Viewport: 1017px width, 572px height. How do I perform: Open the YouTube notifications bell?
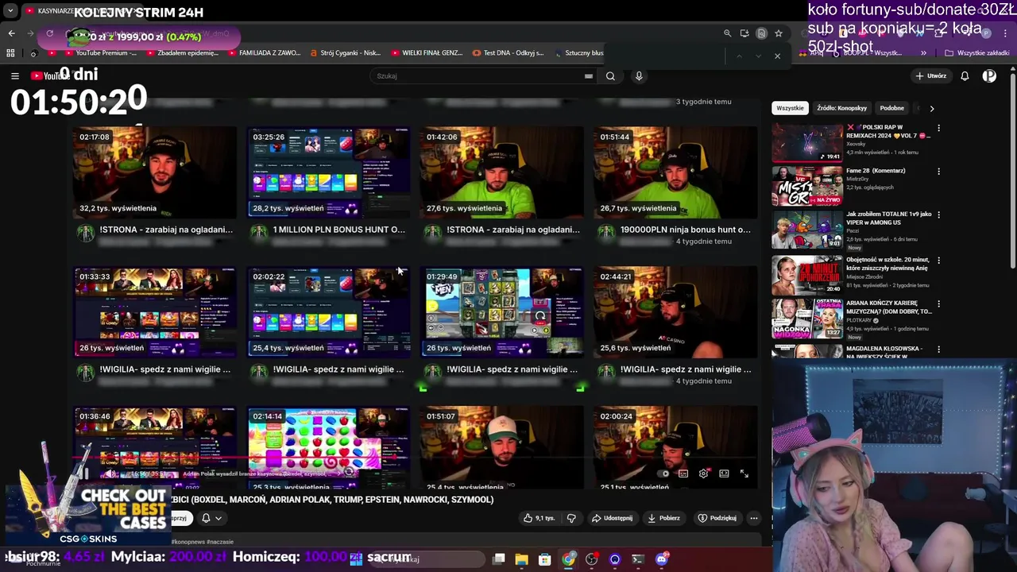tap(965, 76)
